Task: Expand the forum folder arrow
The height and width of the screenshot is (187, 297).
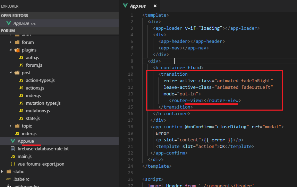Action: point(10,42)
